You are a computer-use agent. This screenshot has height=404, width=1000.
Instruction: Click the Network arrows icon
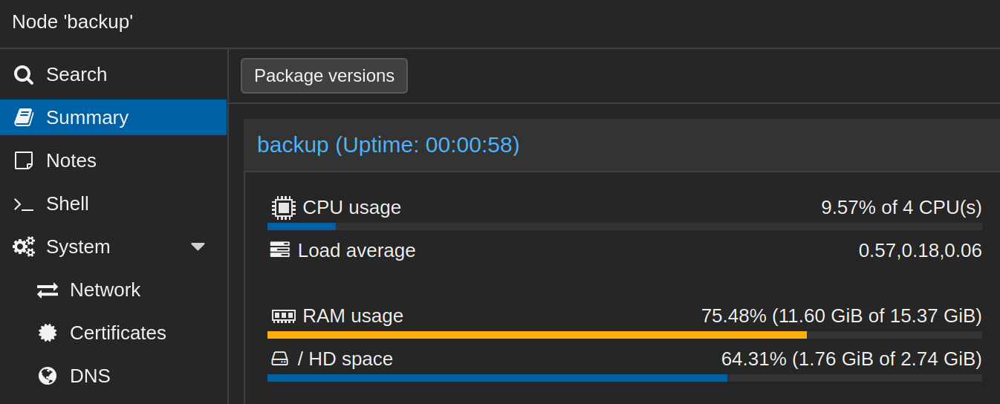48,290
